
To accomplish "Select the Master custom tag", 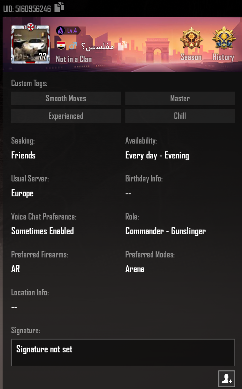I will (x=180, y=98).
